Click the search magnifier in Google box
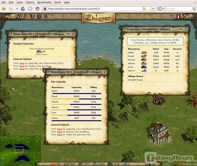Viewport: 197px width, 166px height. (194, 9)
